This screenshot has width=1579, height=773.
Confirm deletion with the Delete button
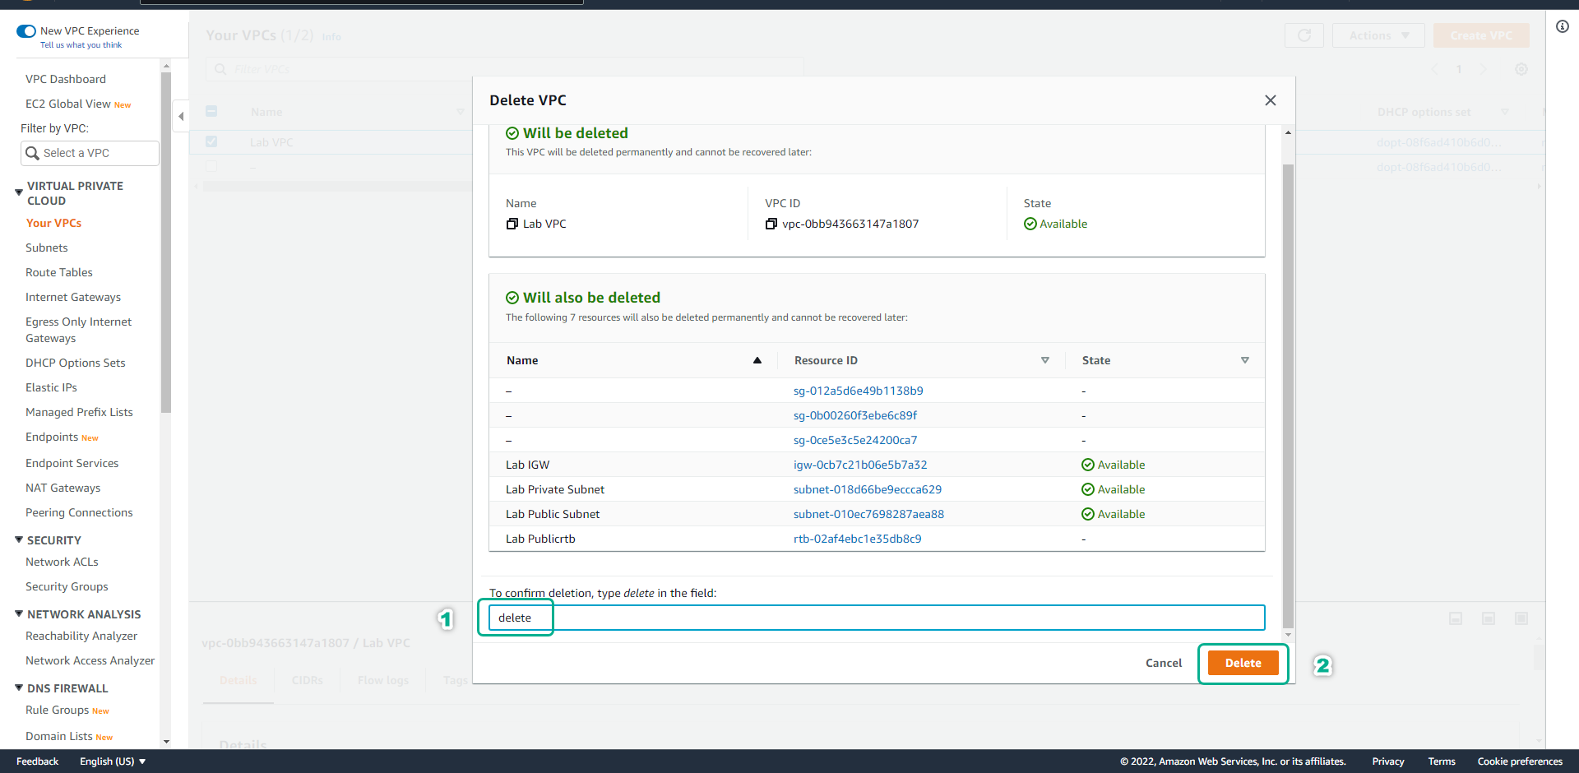1243,663
